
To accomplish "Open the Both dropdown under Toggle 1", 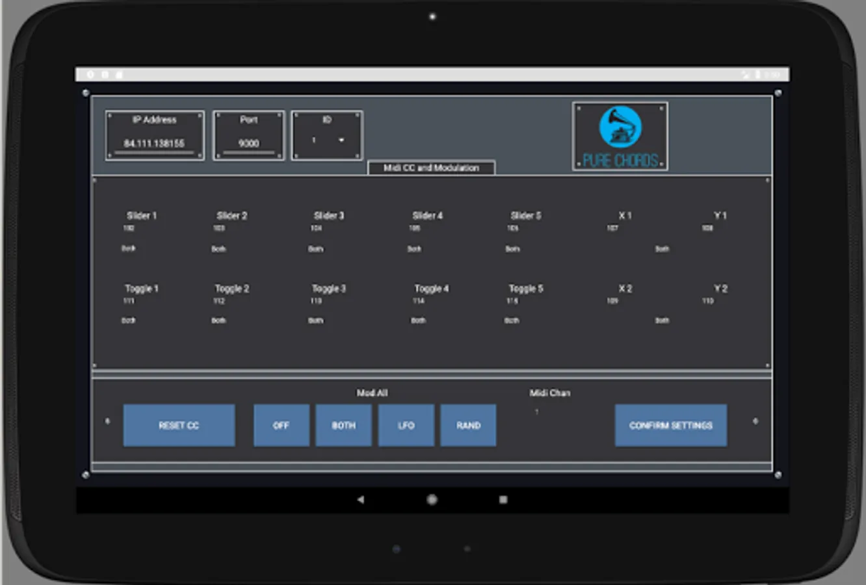I will pos(129,320).
